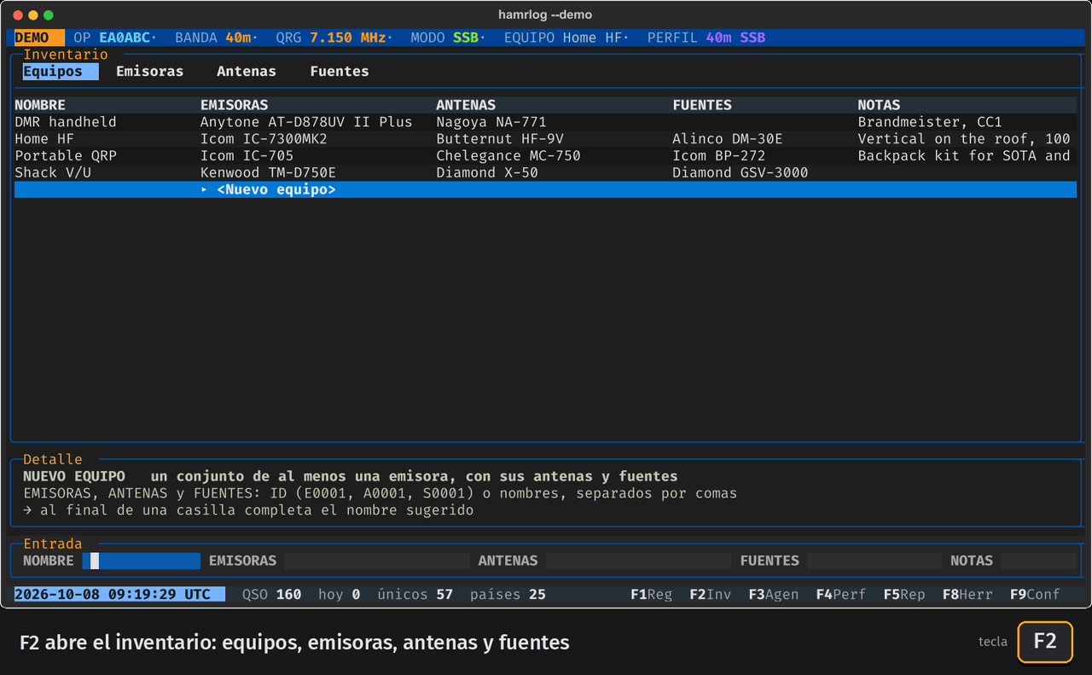Viewport: 1092px width, 675px height.
Task: Click the Butternut HF-9V antenna cell
Action: pyautogui.click(x=500, y=139)
